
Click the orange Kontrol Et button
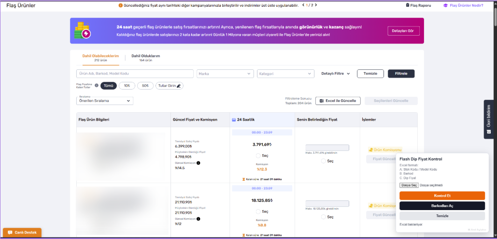[x=442, y=196]
